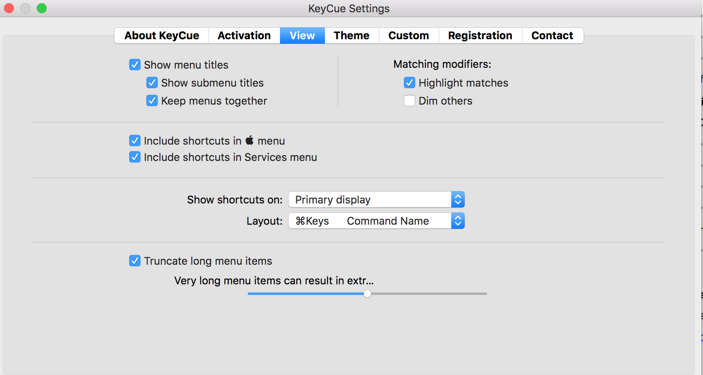Click the truncation length slider knob
Image resolution: width=703 pixels, height=375 pixels.
coord(367,294)
